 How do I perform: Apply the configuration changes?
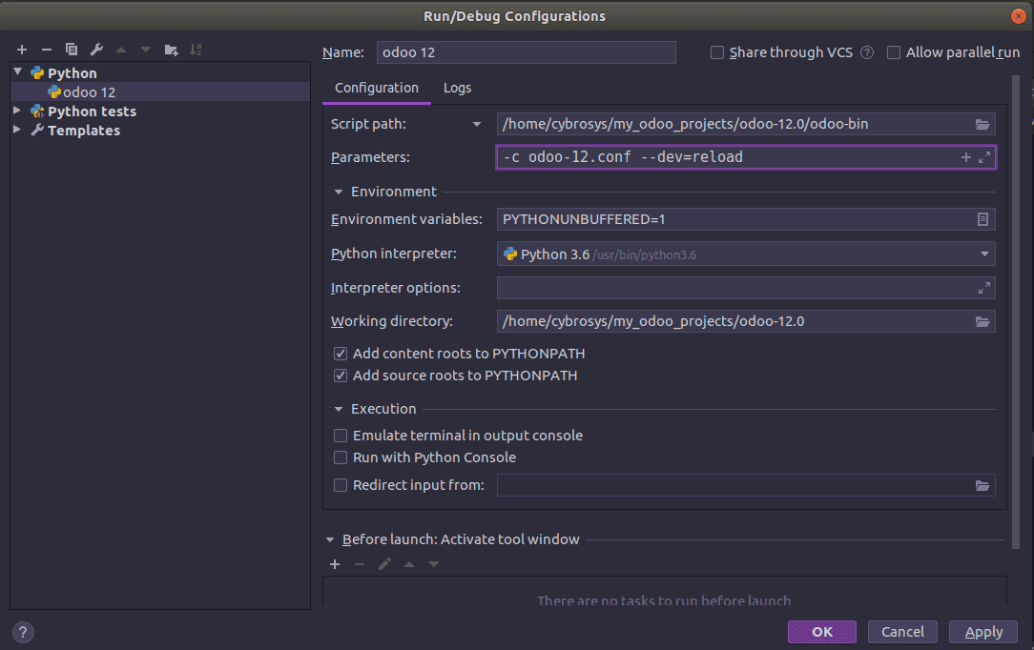[983, 632]
